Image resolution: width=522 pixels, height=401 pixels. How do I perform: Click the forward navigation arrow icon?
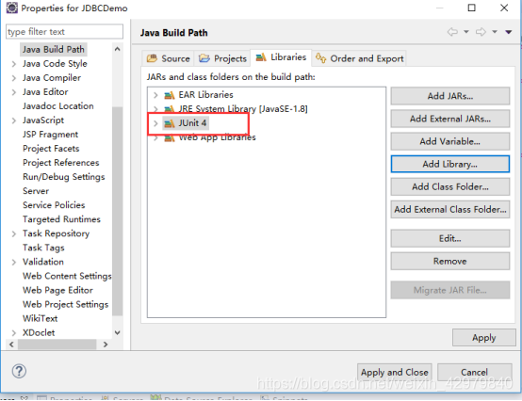(x=481, y=32)
